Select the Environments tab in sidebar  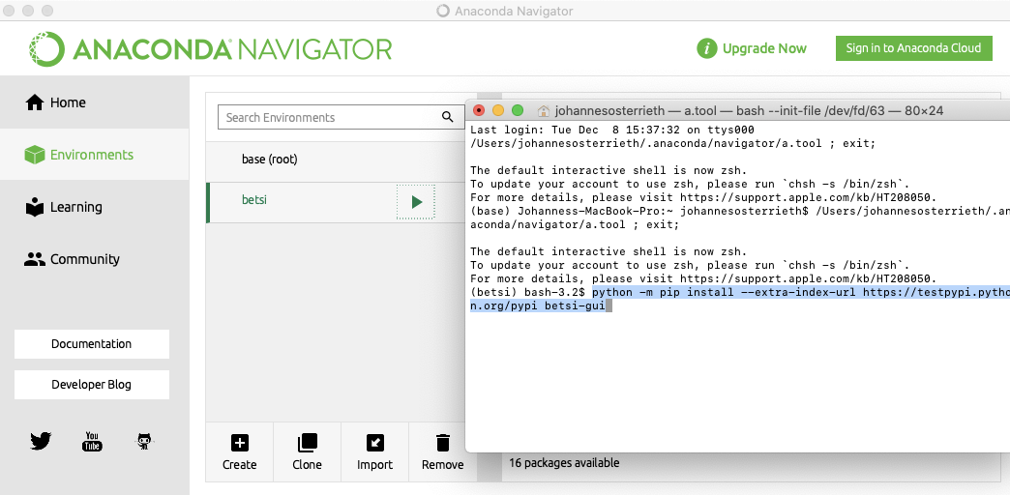coord(95,155)
